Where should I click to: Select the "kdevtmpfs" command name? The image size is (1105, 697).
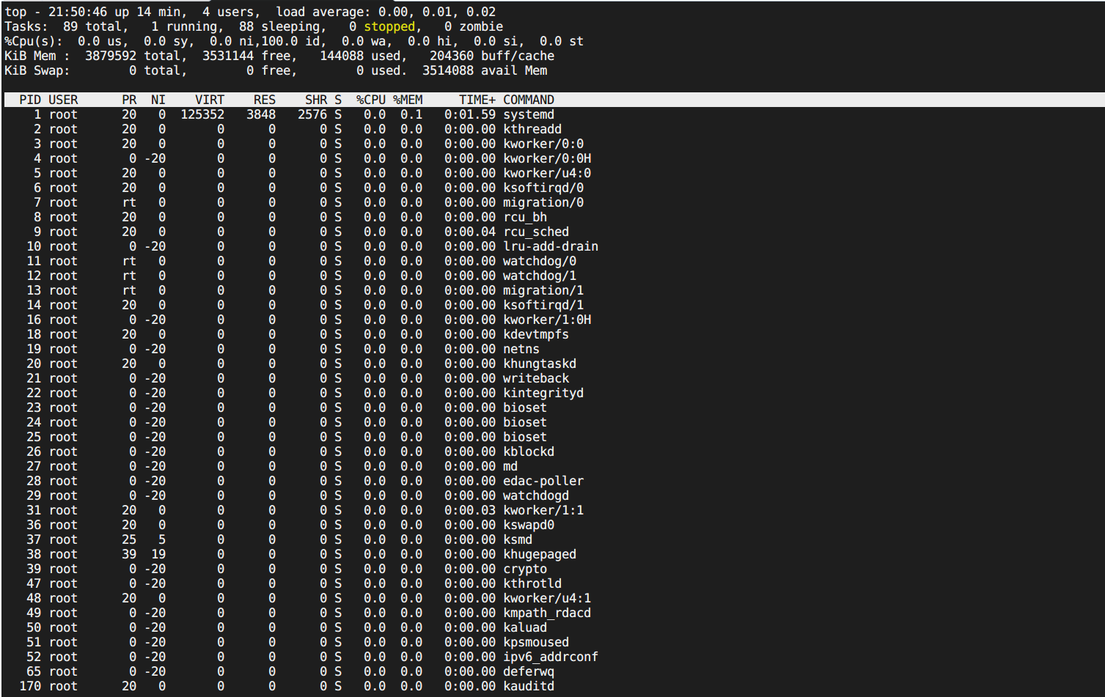click(x=536, y=334)
